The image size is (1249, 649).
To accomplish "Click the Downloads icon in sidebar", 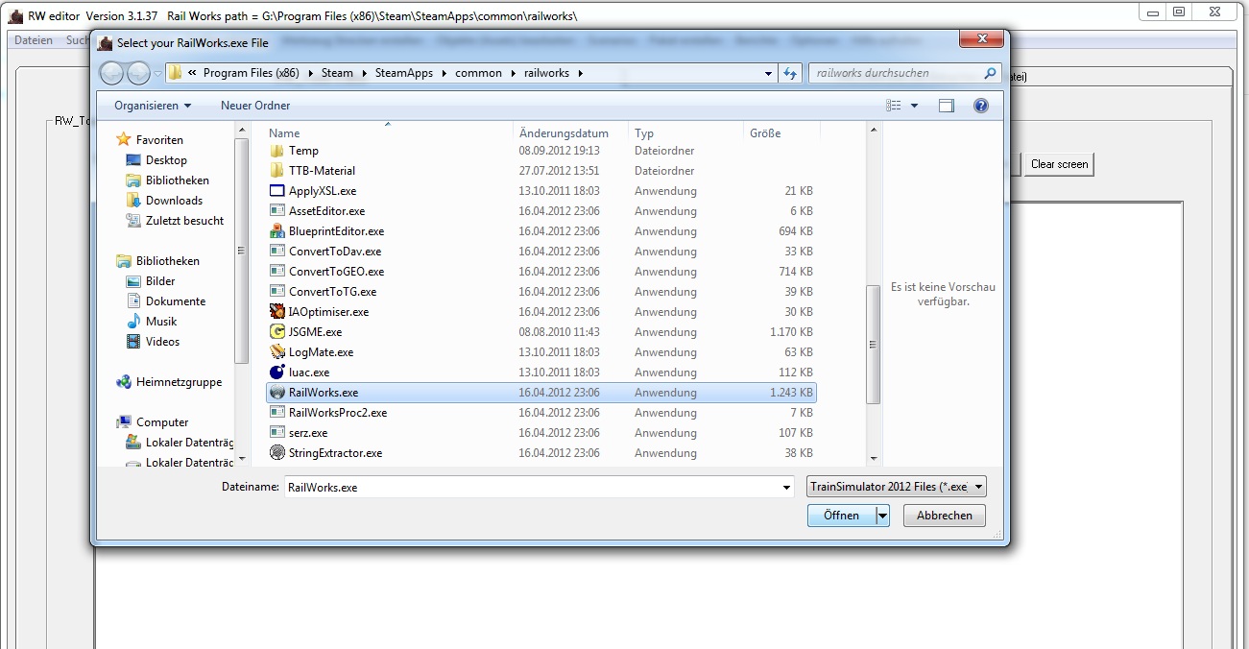I will pyautogui.click(x=133, y=201).
